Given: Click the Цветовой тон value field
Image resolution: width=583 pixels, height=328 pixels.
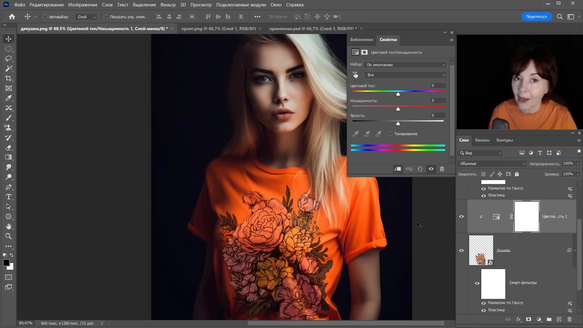Looking at the screenshot, I should 438,86.
